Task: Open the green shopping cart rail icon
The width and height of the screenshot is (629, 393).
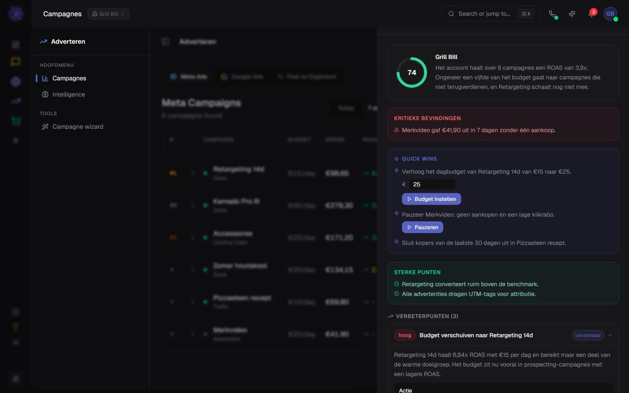Action: (x=15, y=121)
